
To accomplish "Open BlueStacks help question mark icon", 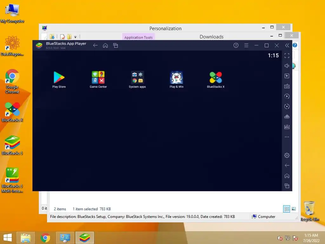I will (x=236, y=45).
